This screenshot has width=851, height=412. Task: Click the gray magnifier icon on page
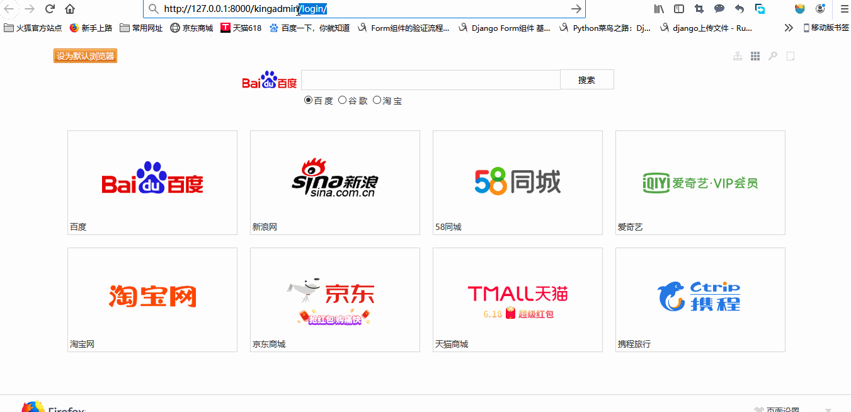pyautogui.click(x=773, y=56)
